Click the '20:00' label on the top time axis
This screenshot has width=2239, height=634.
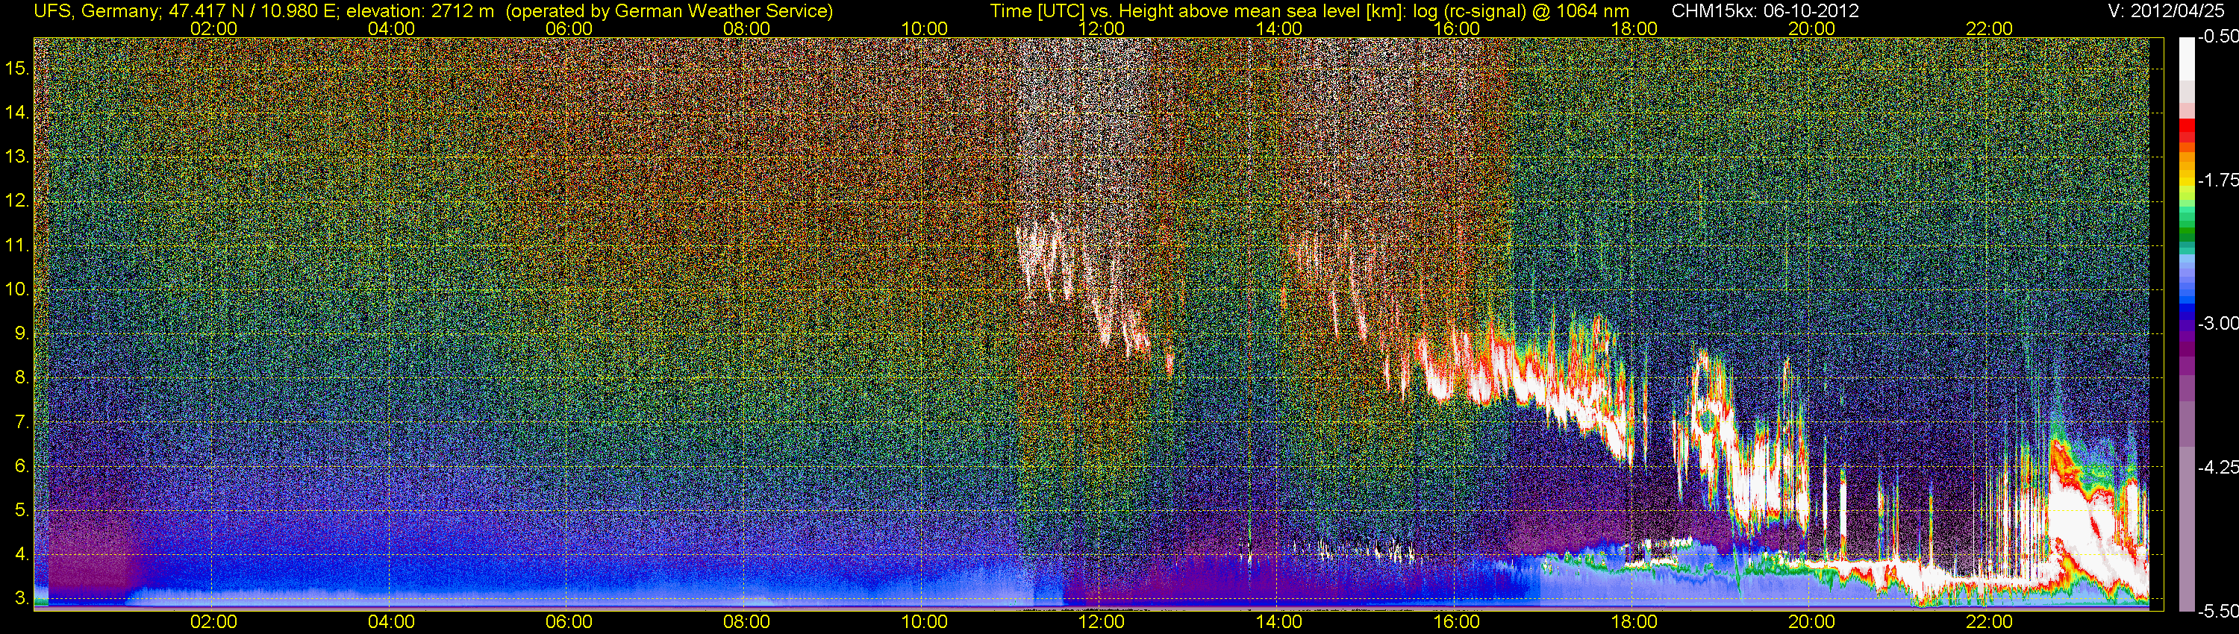[x=1811, y=28]
